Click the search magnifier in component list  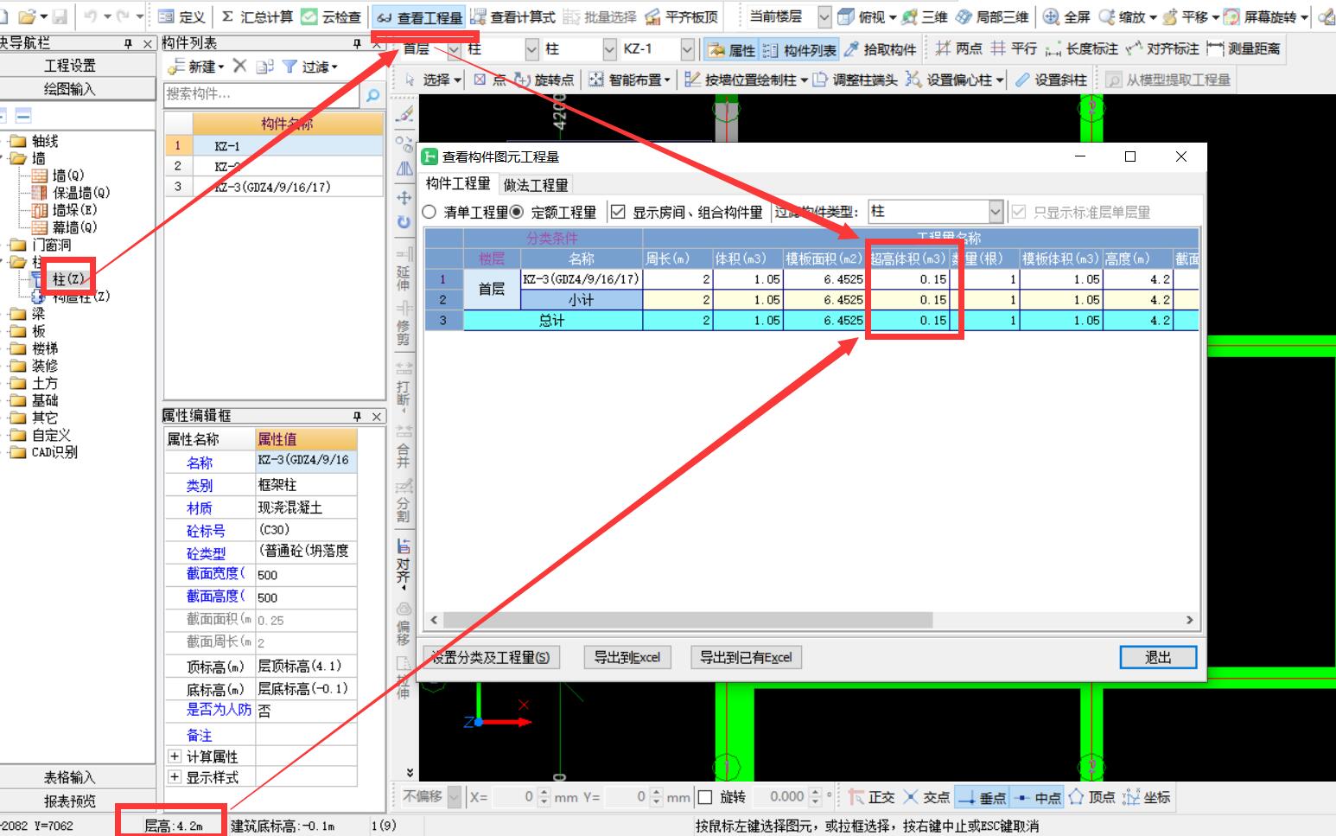(373, 95)
